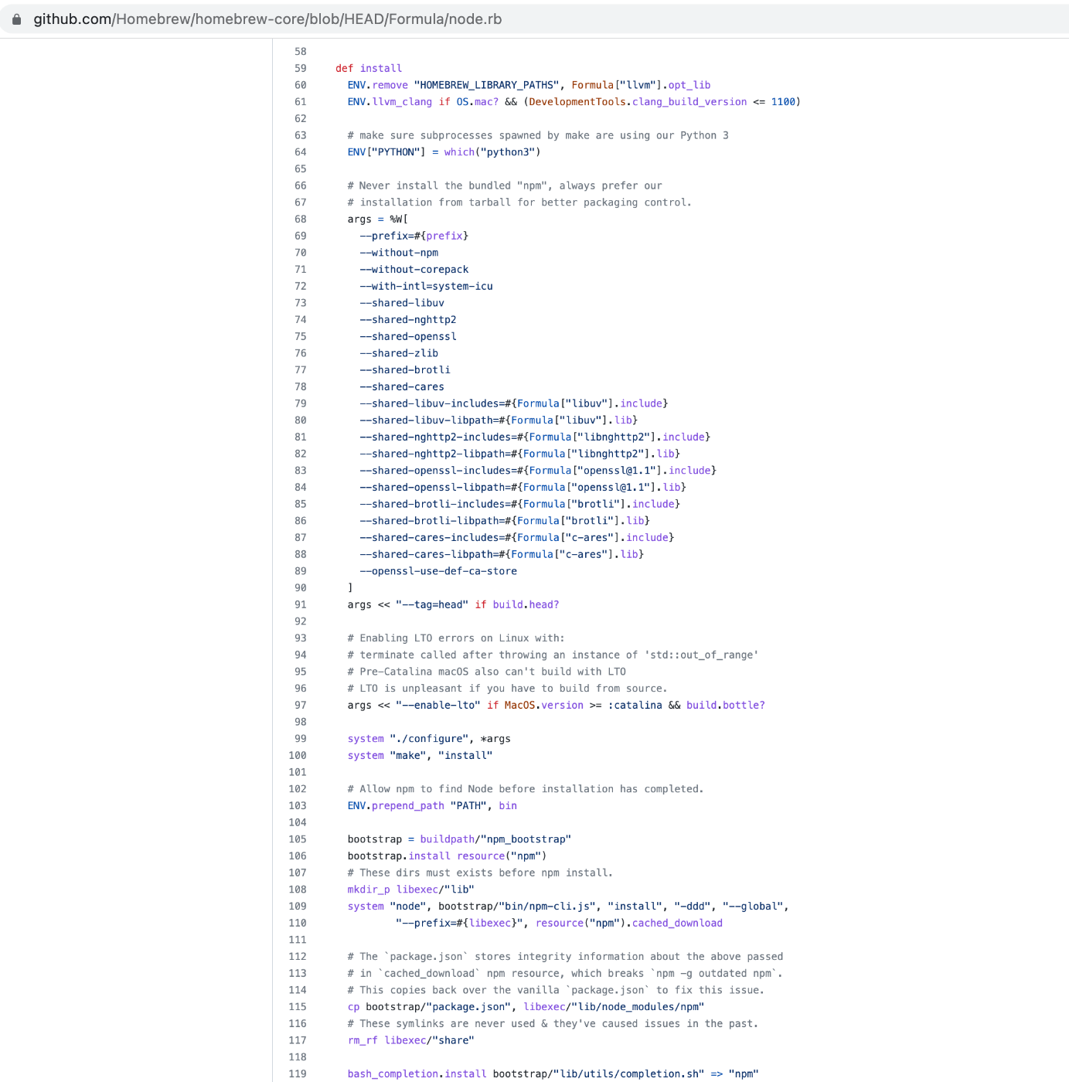The height and width of the screenshot is (1082, 1069).
Task: Click the '--without-corepack' argument
Action: 414,270
